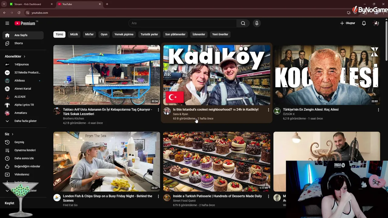The height and width of the screenshot is (218, 388).
Task: Open the Sara & Ryan channel link
Action: click(x=180, y=114)
